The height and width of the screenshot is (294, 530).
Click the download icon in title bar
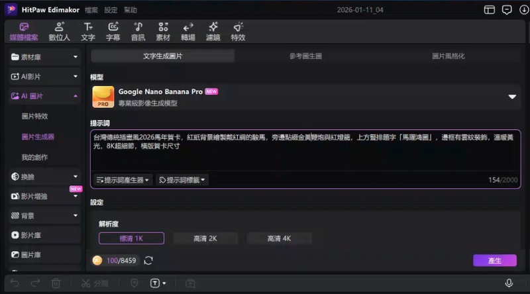pyautogui.click(x=523, y=10)
